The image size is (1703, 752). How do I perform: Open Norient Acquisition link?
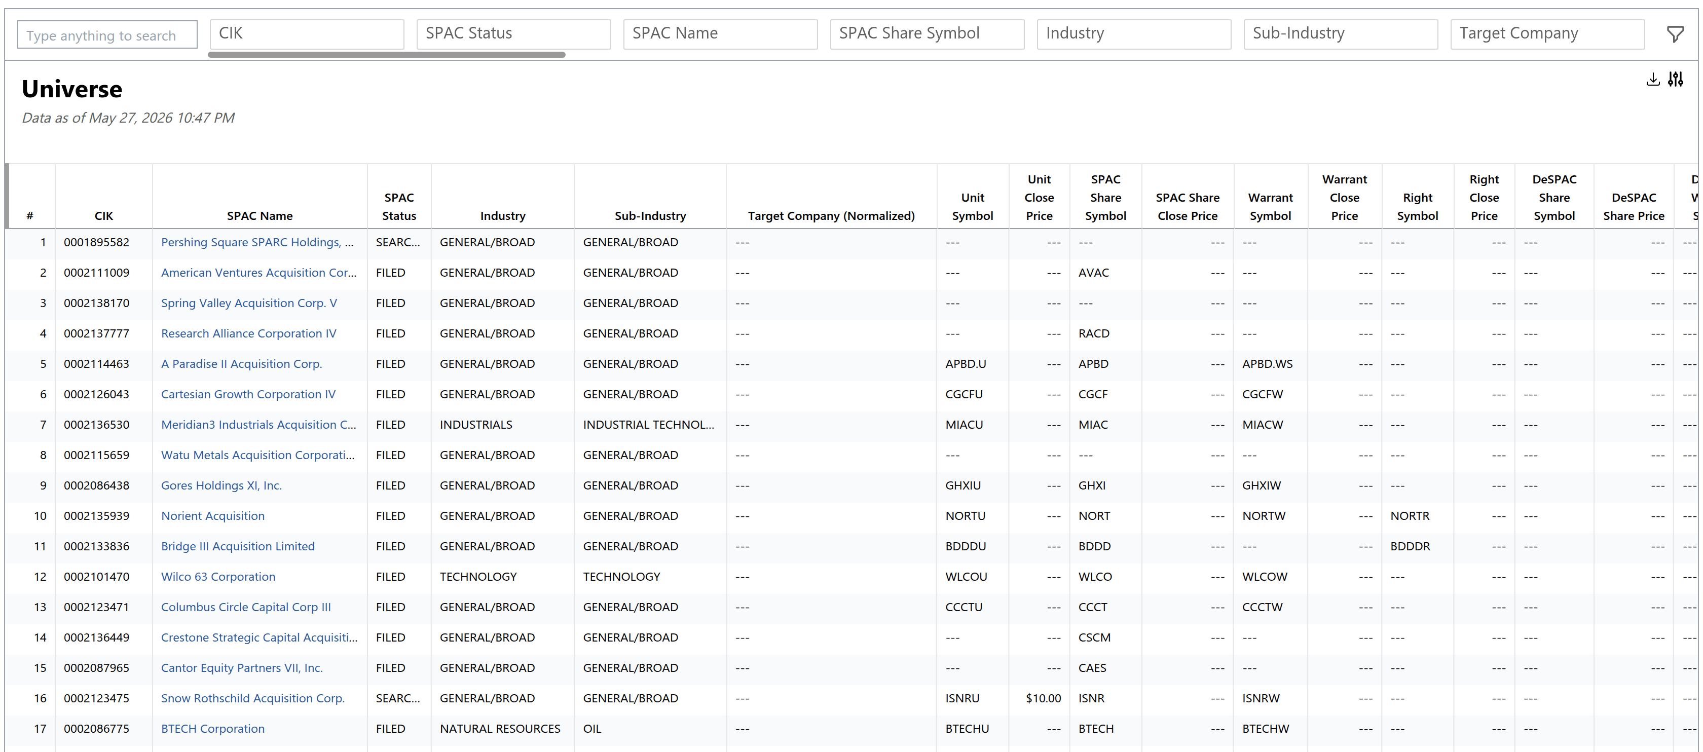click(212, 516)
